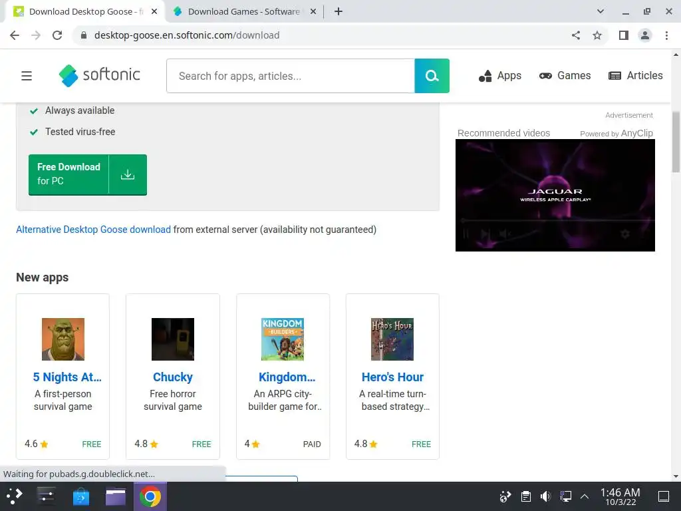Open System Settings from taskbar
Image resolution: width=681 pixels, height=511 pixels.
(x=46, y=496)
